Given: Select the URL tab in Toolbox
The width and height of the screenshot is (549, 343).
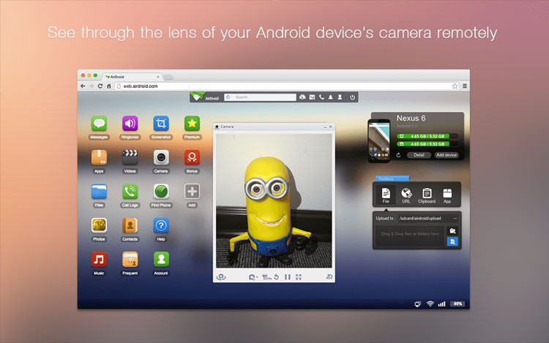Looking at the screenshot, I should point(406,195).
